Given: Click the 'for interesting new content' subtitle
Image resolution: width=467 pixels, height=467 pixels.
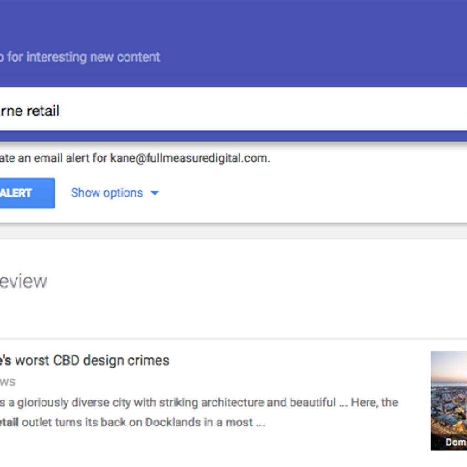Looking at the screenshot, I should pyautogui.click(x=84, y=57).
